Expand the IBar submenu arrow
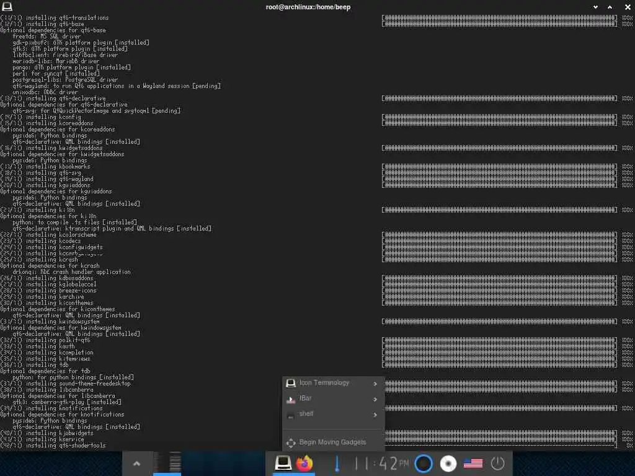This screenshot has width=635, height=476. 375,399
